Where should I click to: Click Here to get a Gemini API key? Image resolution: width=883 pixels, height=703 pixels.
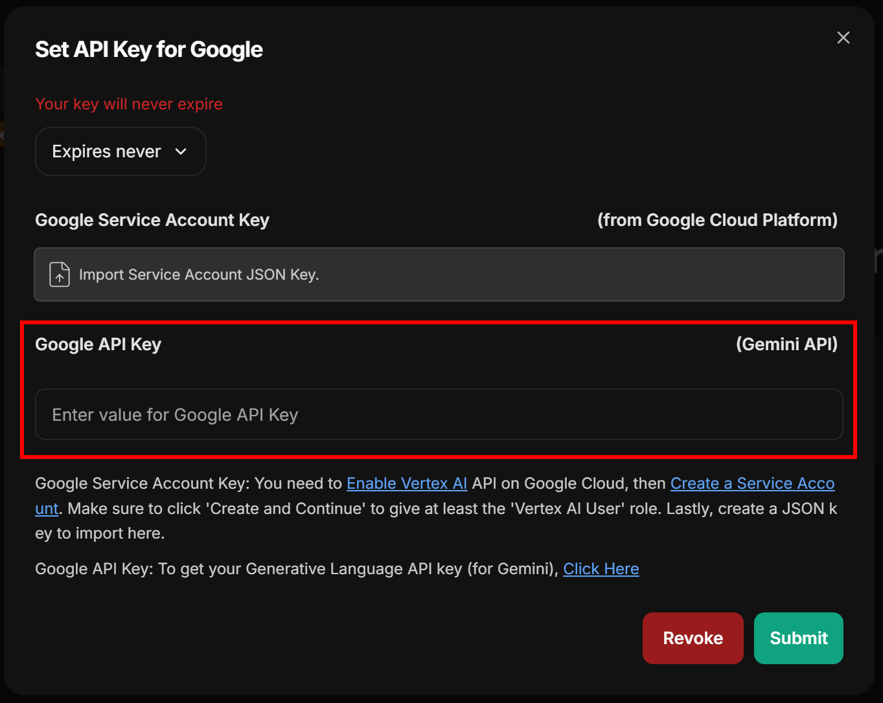click(x=601, y=568)
